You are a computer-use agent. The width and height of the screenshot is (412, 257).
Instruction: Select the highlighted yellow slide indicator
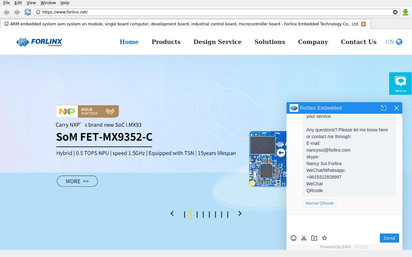tap(191, 215)
